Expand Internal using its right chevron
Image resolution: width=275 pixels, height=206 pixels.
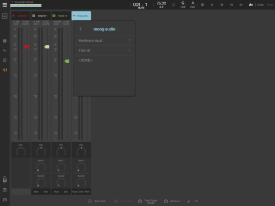(x=129, y=50)
